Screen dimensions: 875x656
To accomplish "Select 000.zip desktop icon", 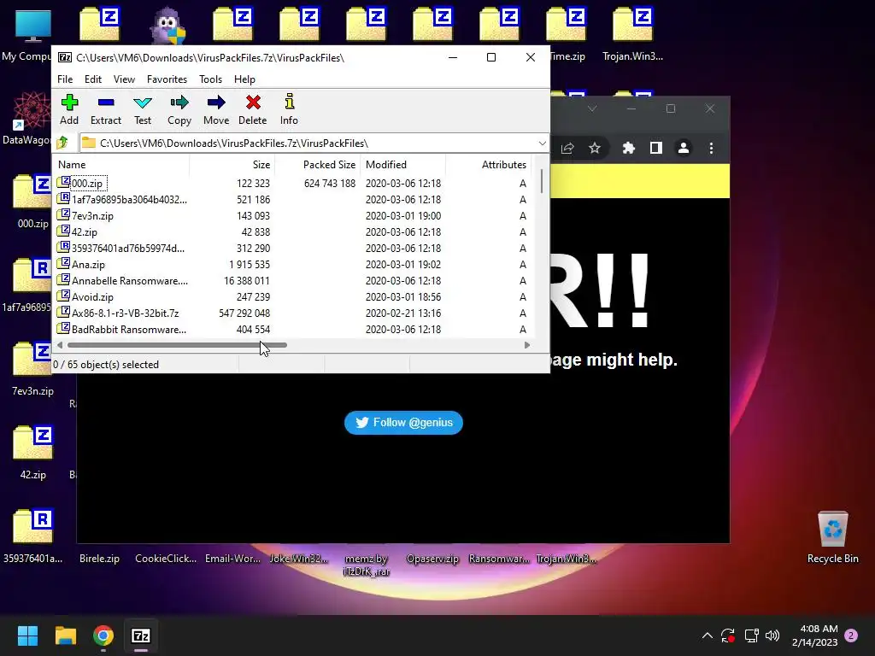I will 32,202.
